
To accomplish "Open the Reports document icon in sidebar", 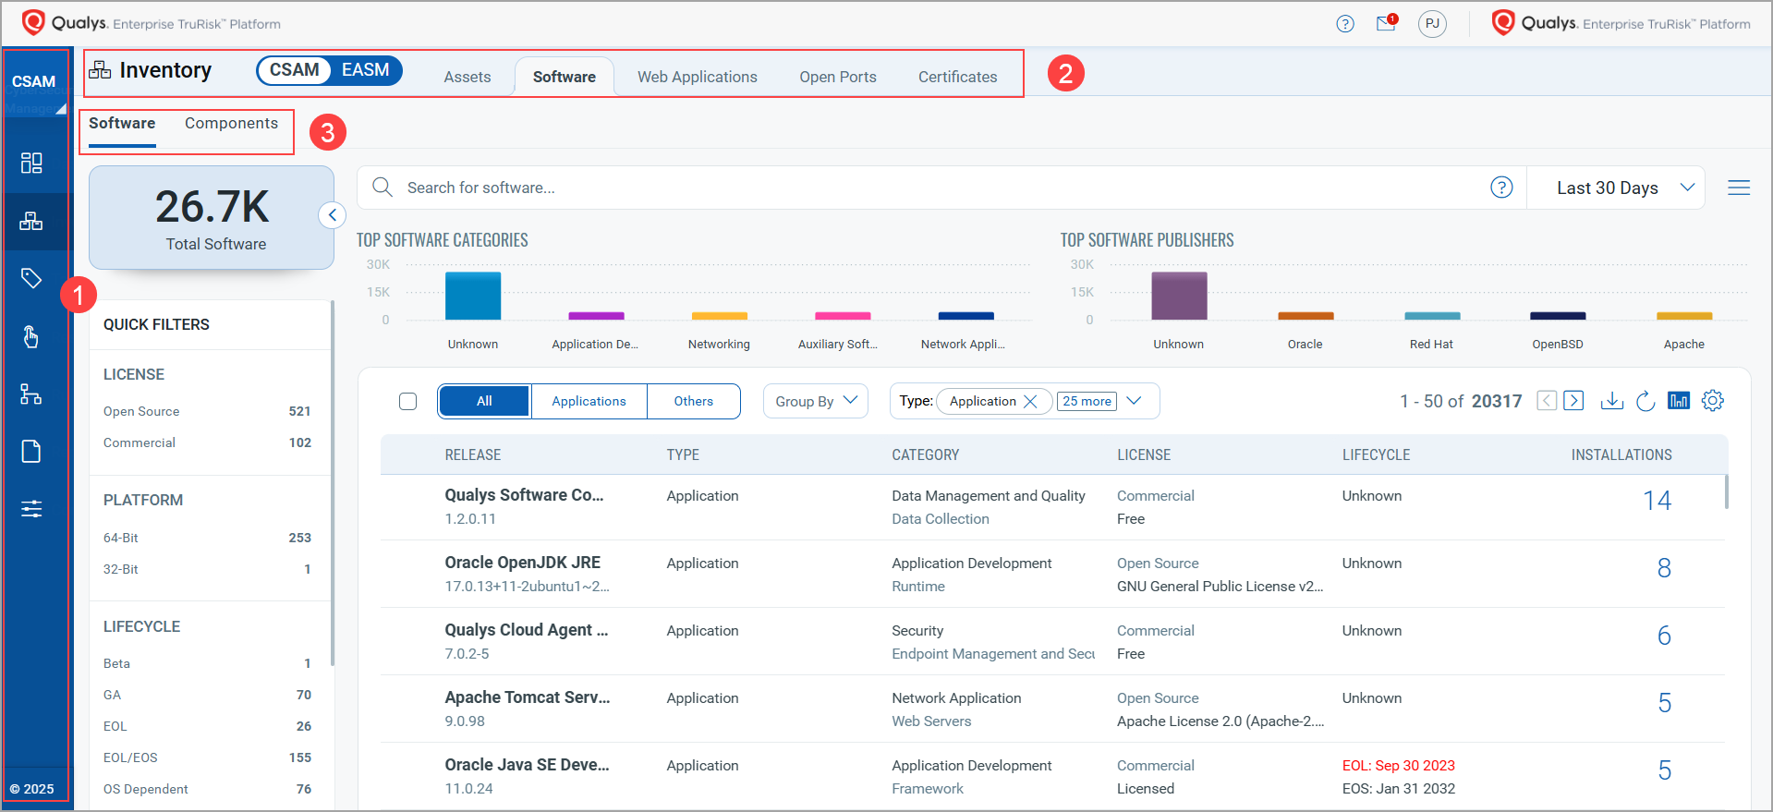I will [31, 451].
